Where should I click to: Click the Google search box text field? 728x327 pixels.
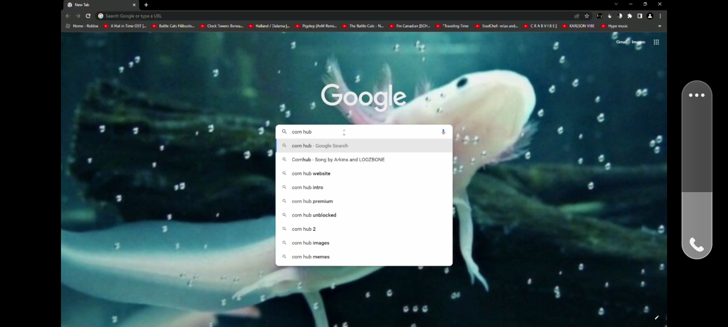[364, 132]
